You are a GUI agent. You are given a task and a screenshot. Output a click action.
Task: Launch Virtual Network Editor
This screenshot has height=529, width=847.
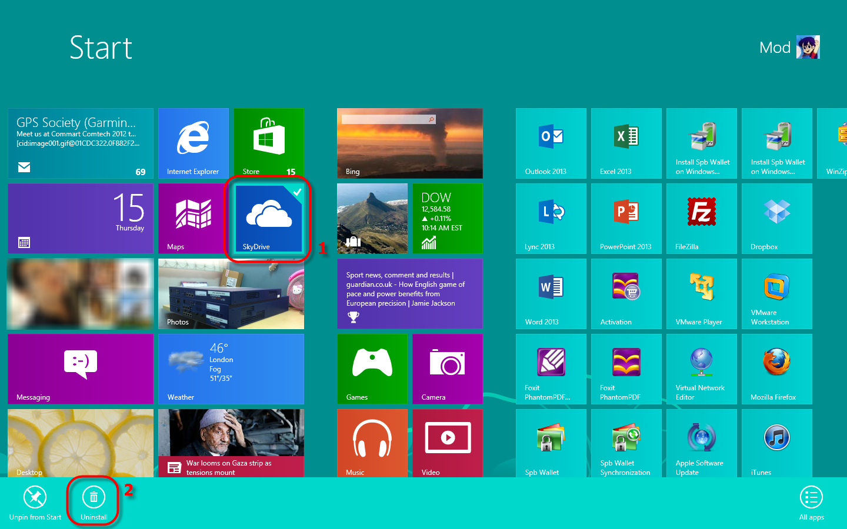(702, 369)
